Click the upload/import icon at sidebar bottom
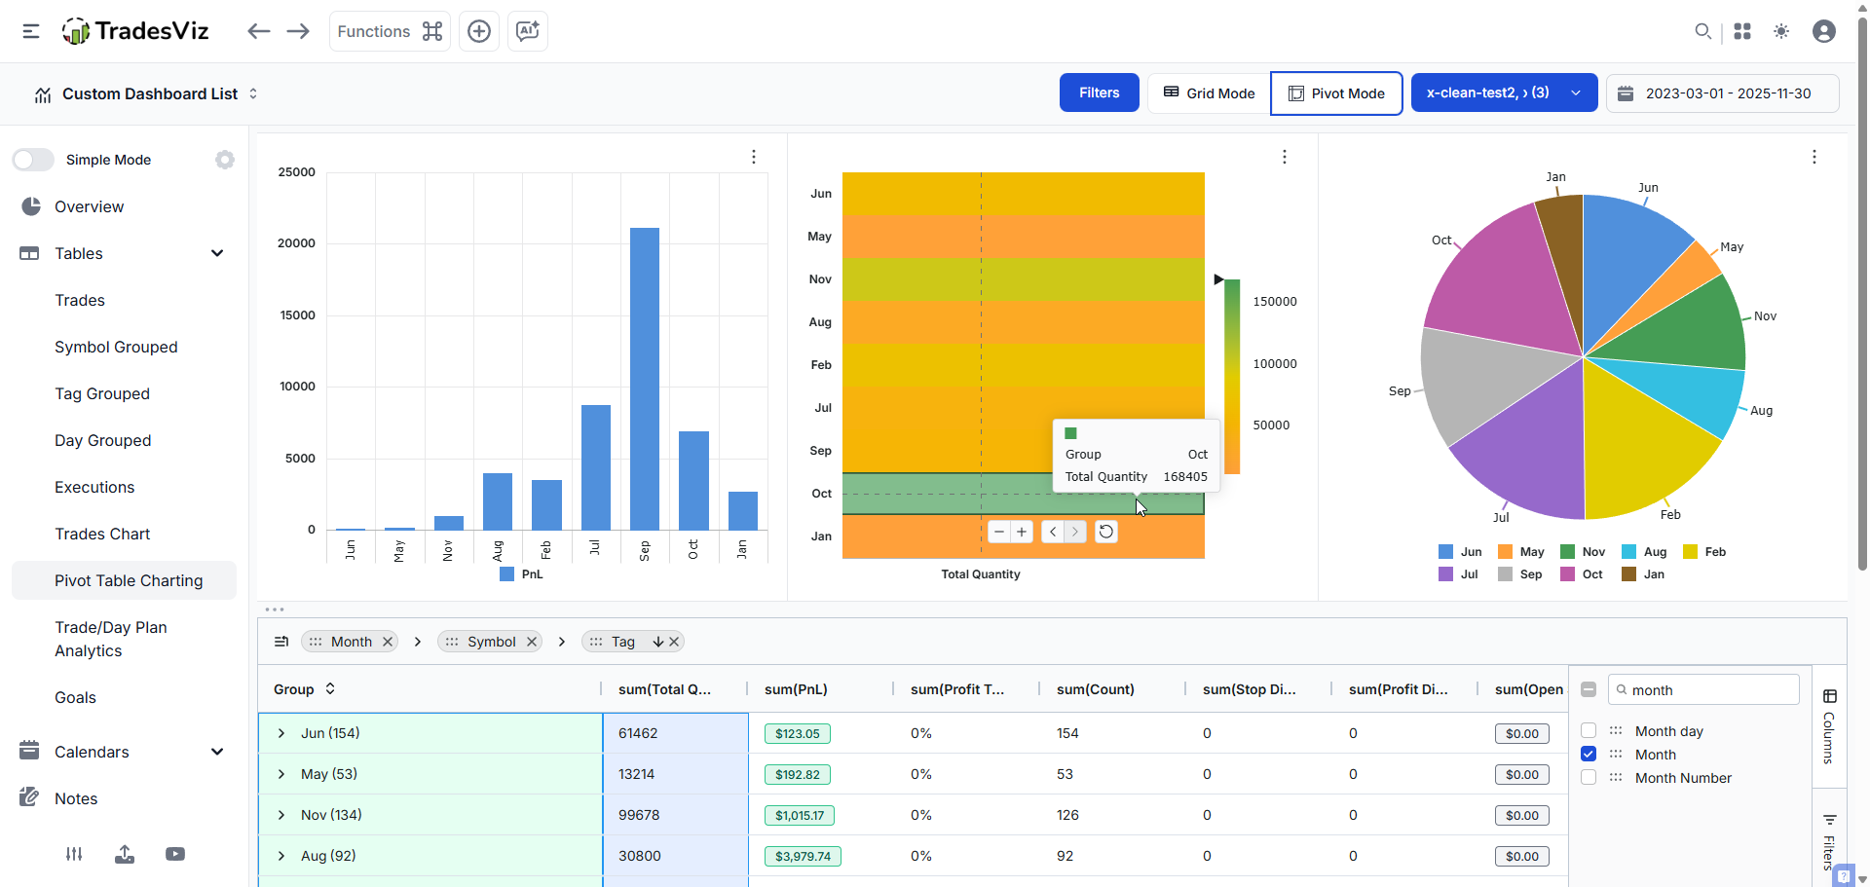 (x=125, y=854)
